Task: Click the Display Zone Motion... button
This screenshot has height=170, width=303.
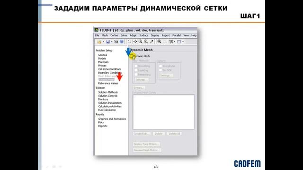Action: (147, 144)
